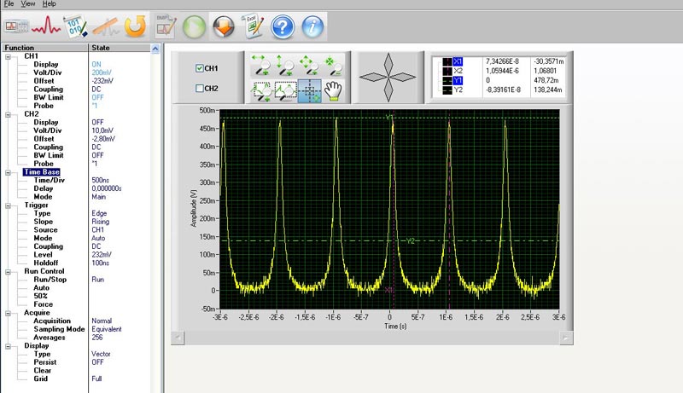Screen dimensions: 683x393
Task: Select the 50% item under Run Control
Action: 40,296
